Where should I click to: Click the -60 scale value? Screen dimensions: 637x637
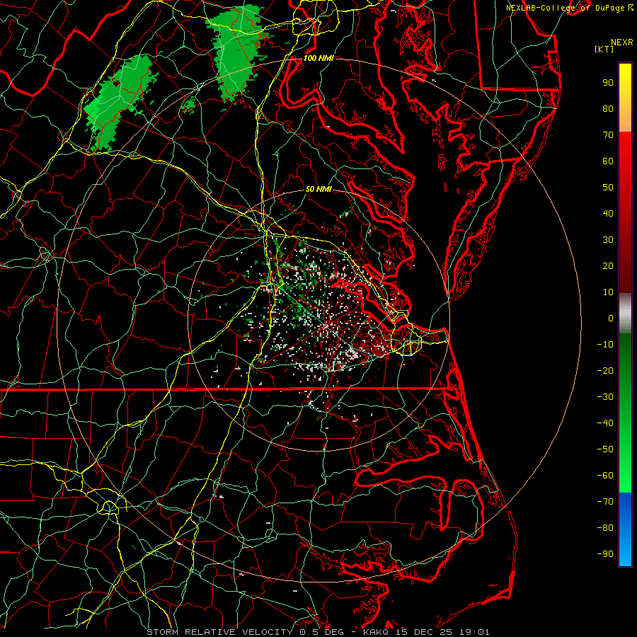tap(605, 476)
